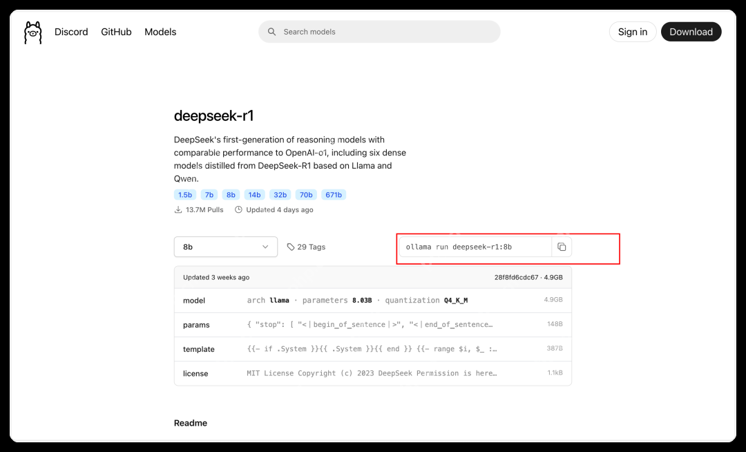Click the 13.7M Pulls text
746x452 pixels.
pos(204,210)
